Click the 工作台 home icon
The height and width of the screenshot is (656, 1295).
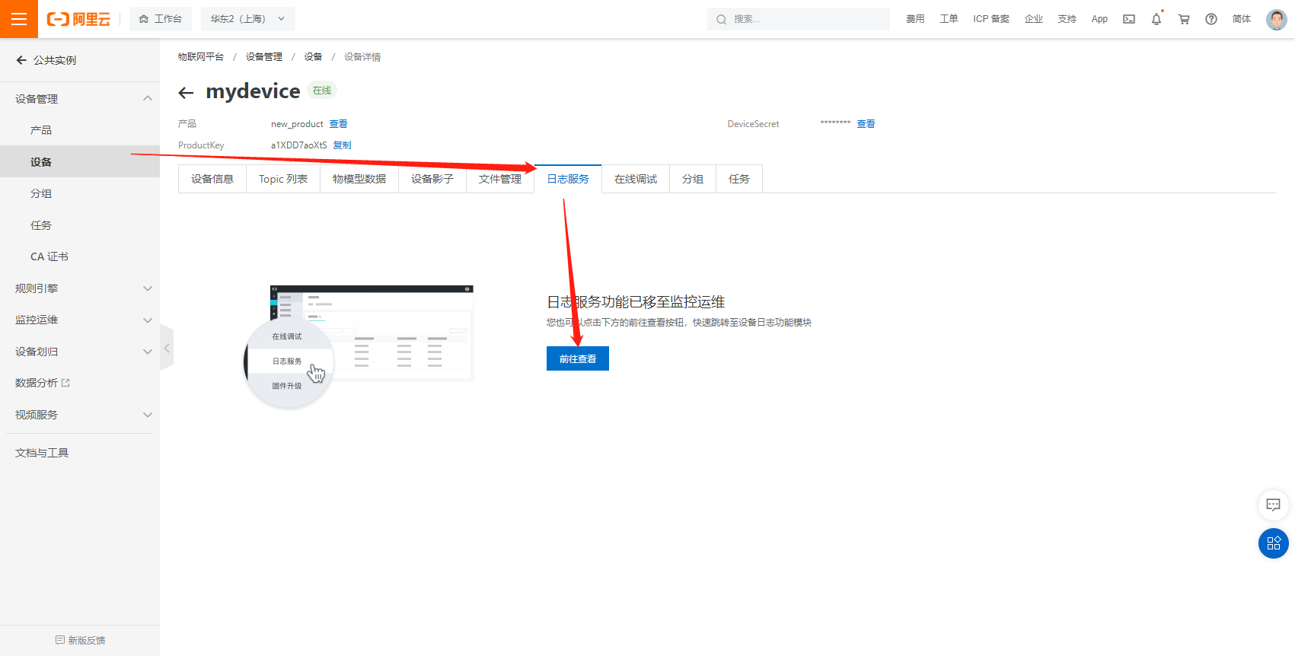point(143,19)
